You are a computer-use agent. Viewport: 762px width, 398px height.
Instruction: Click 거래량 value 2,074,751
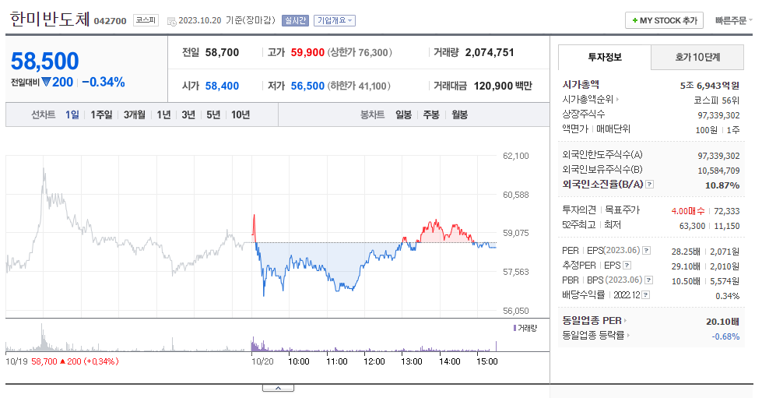(x=490, y=52)
